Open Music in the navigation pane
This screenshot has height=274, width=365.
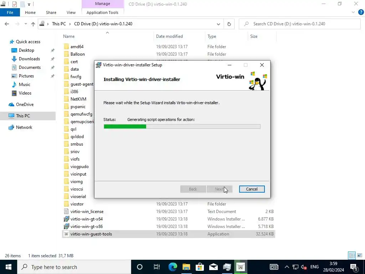click(25, 84)
